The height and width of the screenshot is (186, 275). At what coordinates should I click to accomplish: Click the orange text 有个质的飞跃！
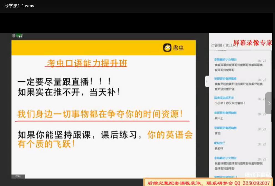click(x=46, y=144)
